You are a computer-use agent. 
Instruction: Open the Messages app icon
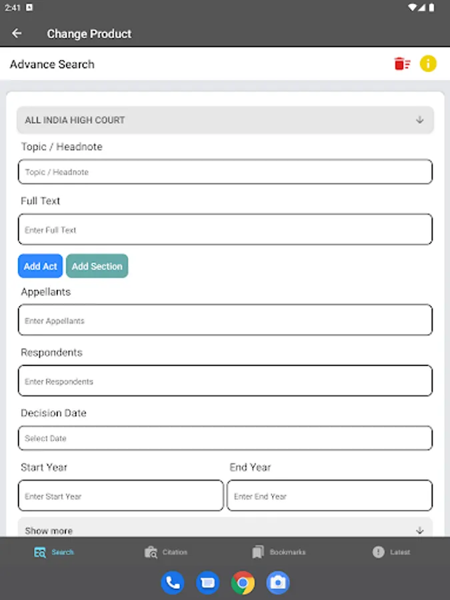pos(207,582)
